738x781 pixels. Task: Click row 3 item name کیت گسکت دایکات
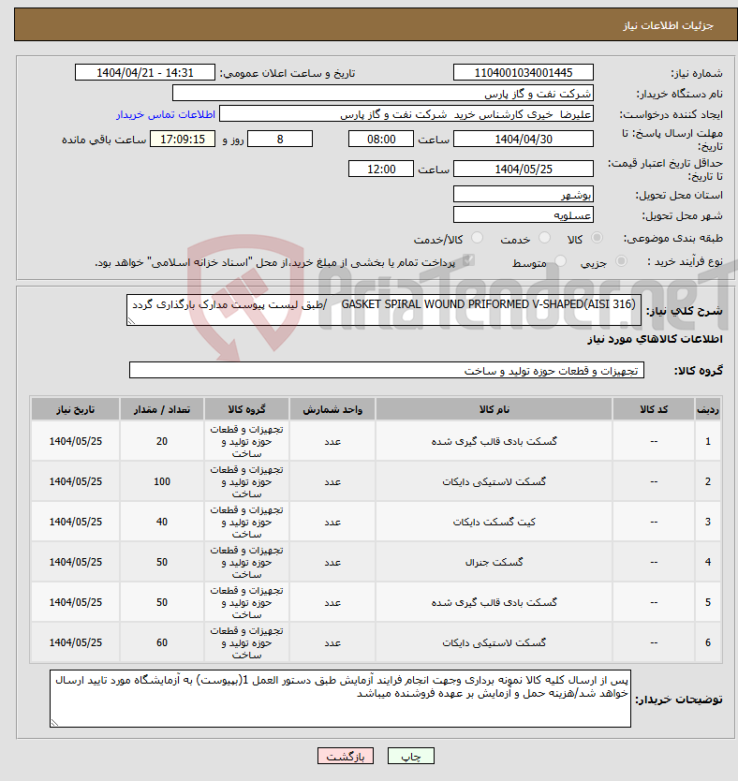494,522
